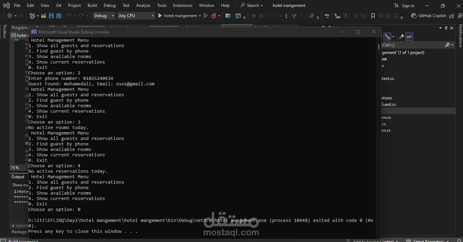Screen dimensions: 463x242
Task: Click the Debug Console title bar icon
Action: click(34, 32)
